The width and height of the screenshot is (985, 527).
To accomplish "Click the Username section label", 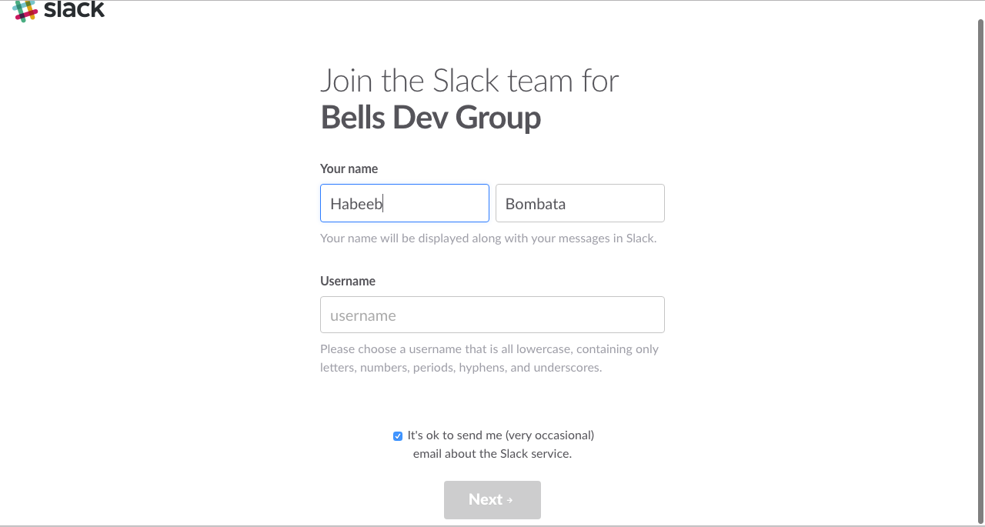I will pyautogui.click(x=347, y=281).
